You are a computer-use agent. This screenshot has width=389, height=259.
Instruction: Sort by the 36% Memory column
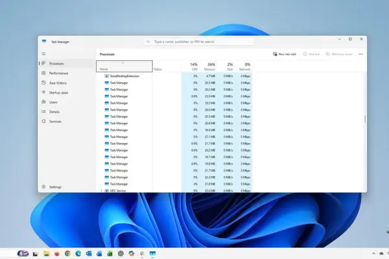click(208, 66)
